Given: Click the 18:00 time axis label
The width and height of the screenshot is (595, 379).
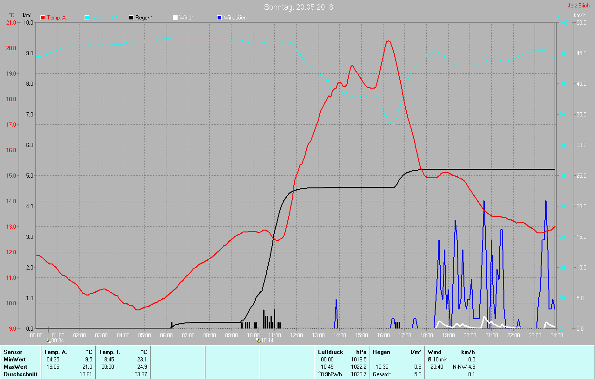Looking at the screenshot, I should click(x=426, y=335).
